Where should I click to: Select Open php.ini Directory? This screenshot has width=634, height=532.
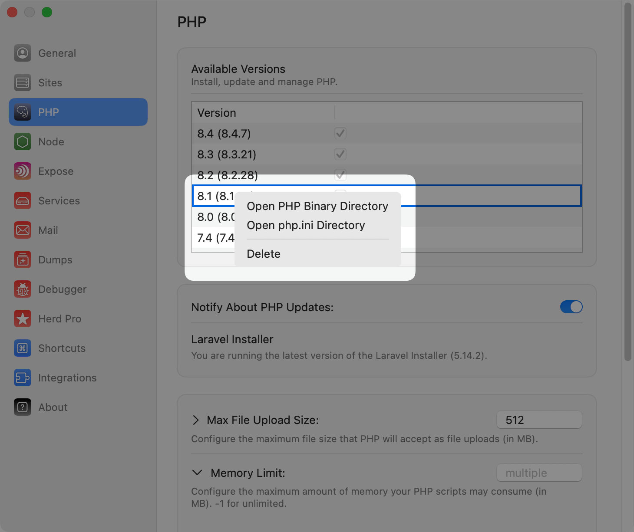(x=306, y=225)
